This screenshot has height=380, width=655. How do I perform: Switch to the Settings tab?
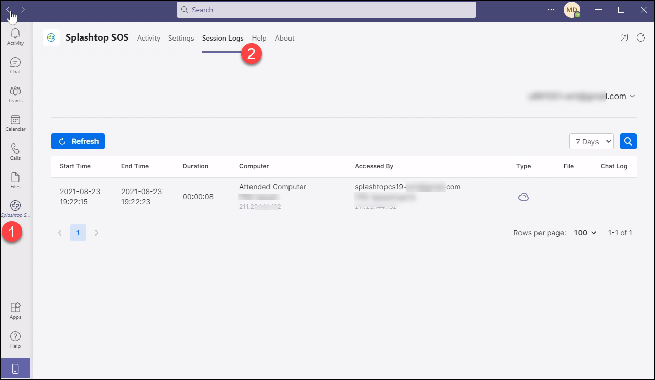click(181, 38)
